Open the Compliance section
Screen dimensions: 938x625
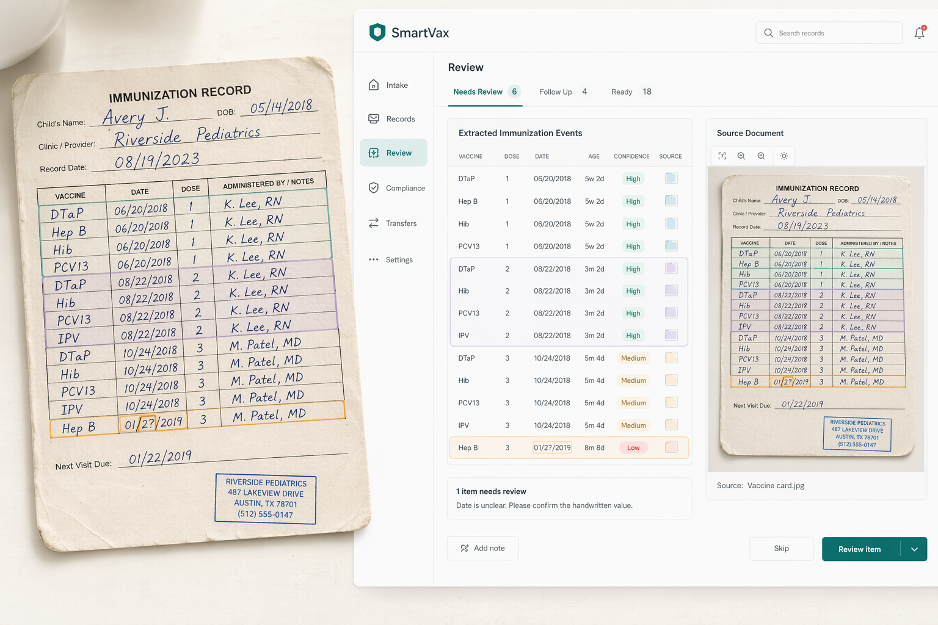click(x=396, y=188)
